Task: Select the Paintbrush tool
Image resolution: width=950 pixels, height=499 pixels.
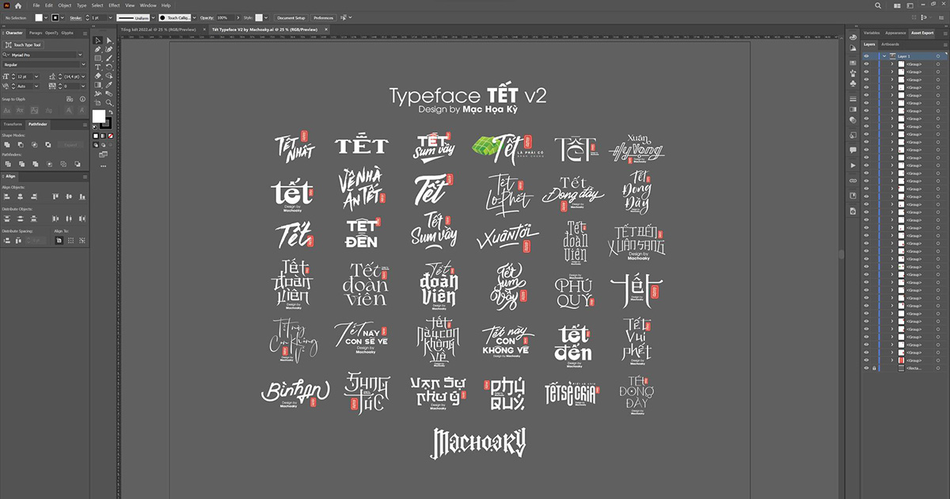Action: tap(108, 58)
